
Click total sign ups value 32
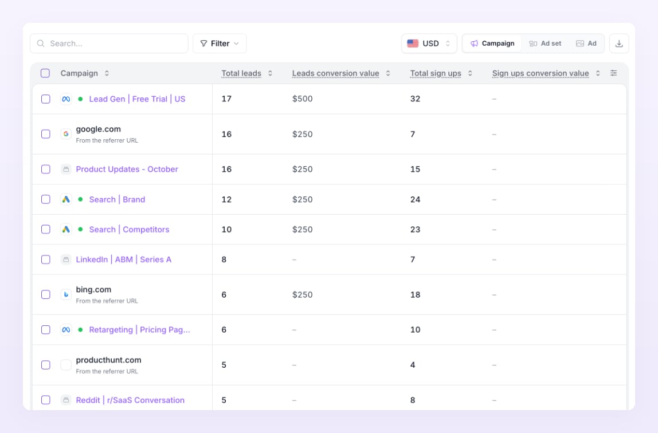[416, 99]
